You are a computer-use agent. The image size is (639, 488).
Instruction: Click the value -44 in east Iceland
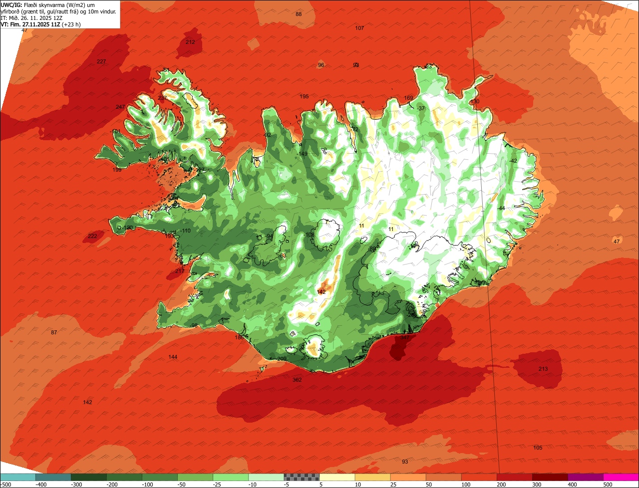501,209
